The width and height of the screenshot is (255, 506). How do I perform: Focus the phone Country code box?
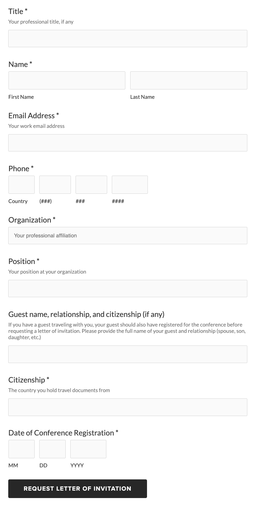click(21, 185)
